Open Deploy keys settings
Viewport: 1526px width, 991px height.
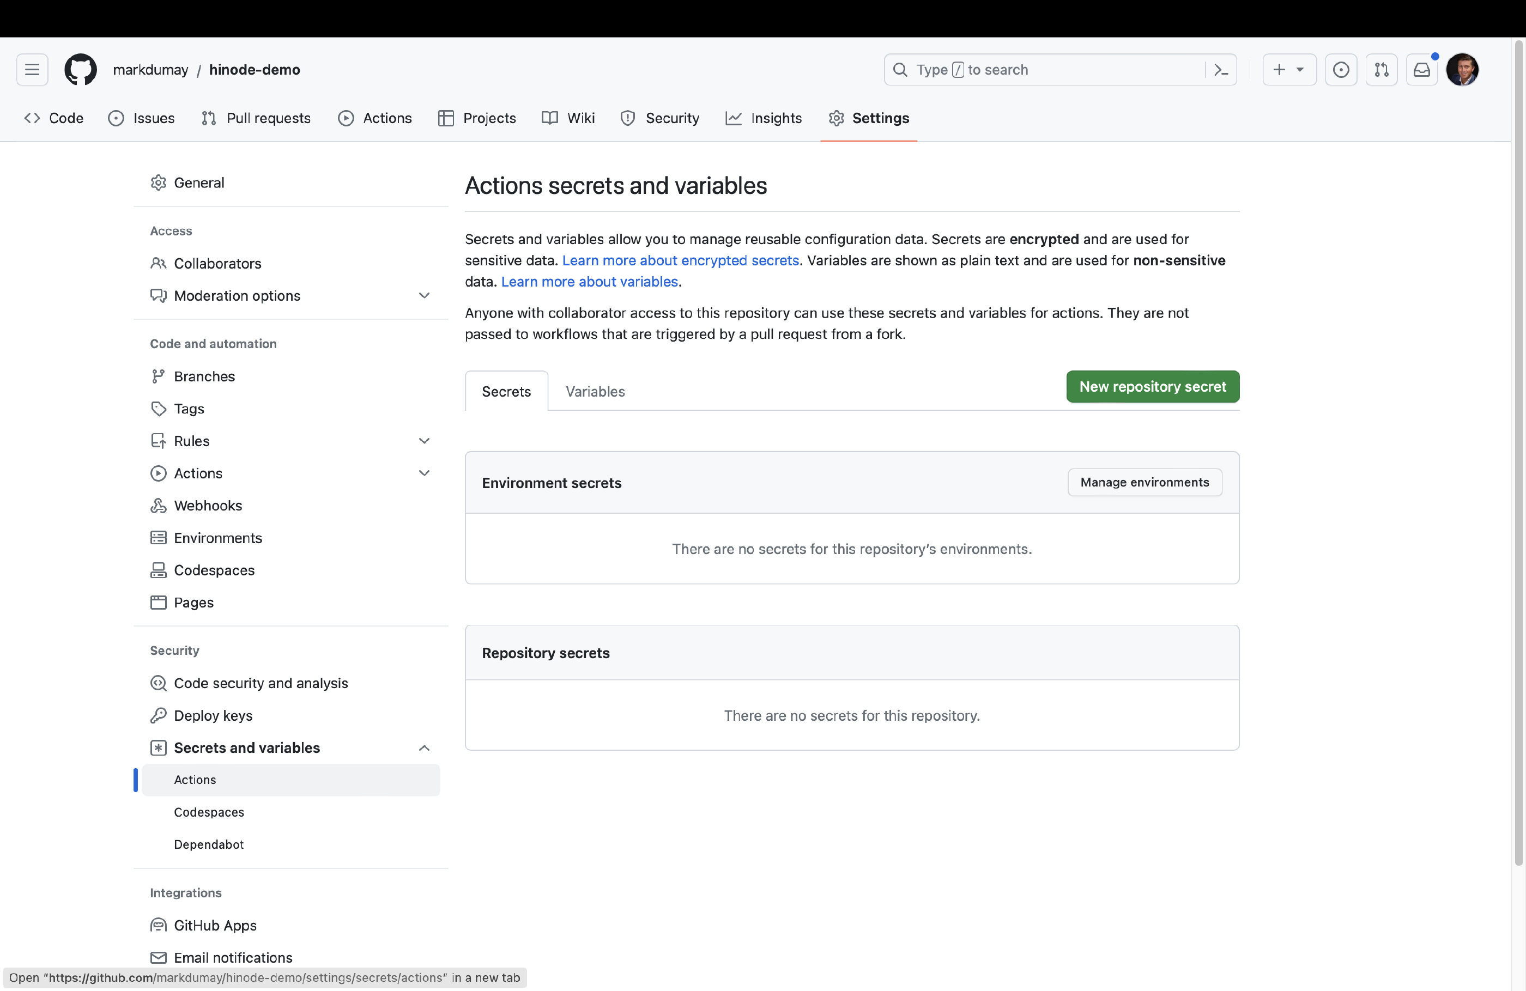coord(213,715)
